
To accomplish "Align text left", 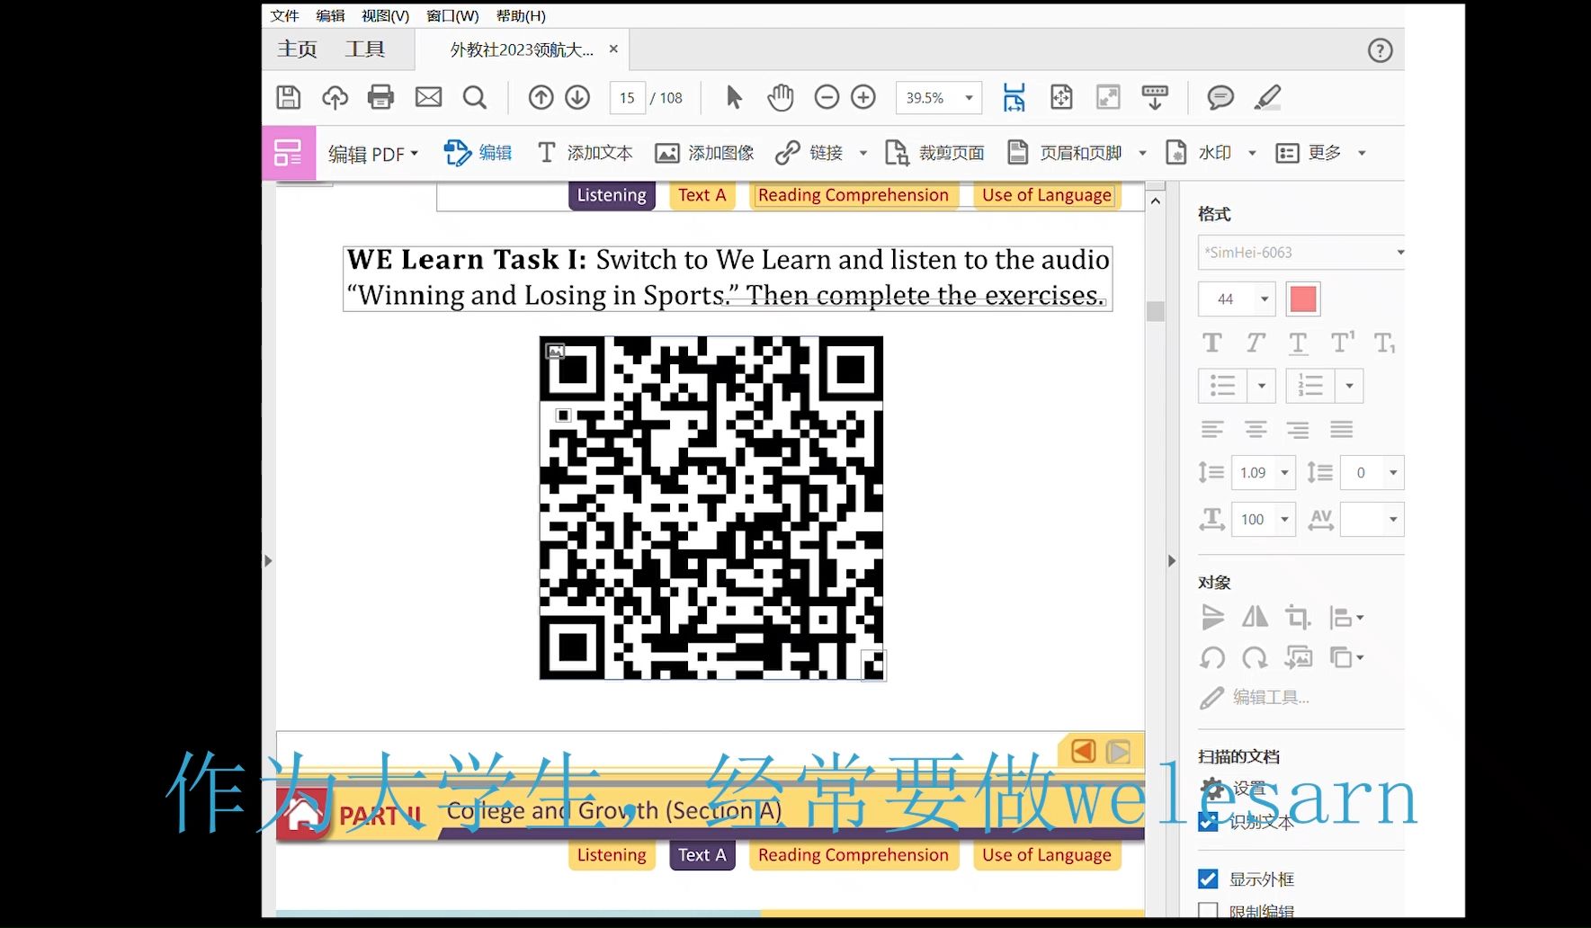I will point(1211,429).
